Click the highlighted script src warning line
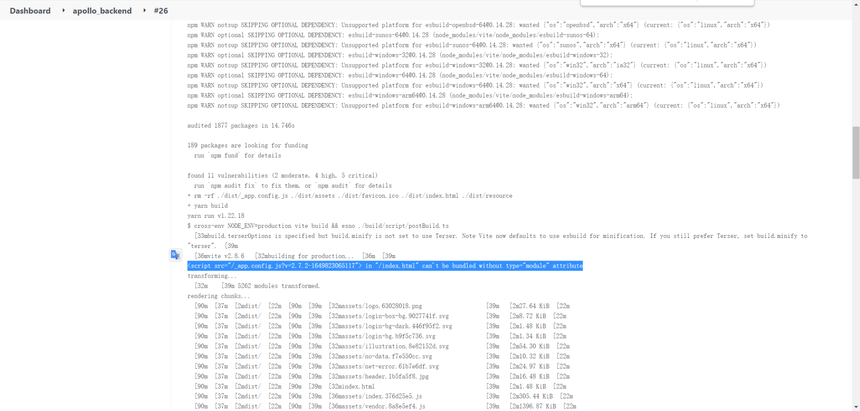Image resolution: width=860 pixels, height=411 pixels. (385, 266)
